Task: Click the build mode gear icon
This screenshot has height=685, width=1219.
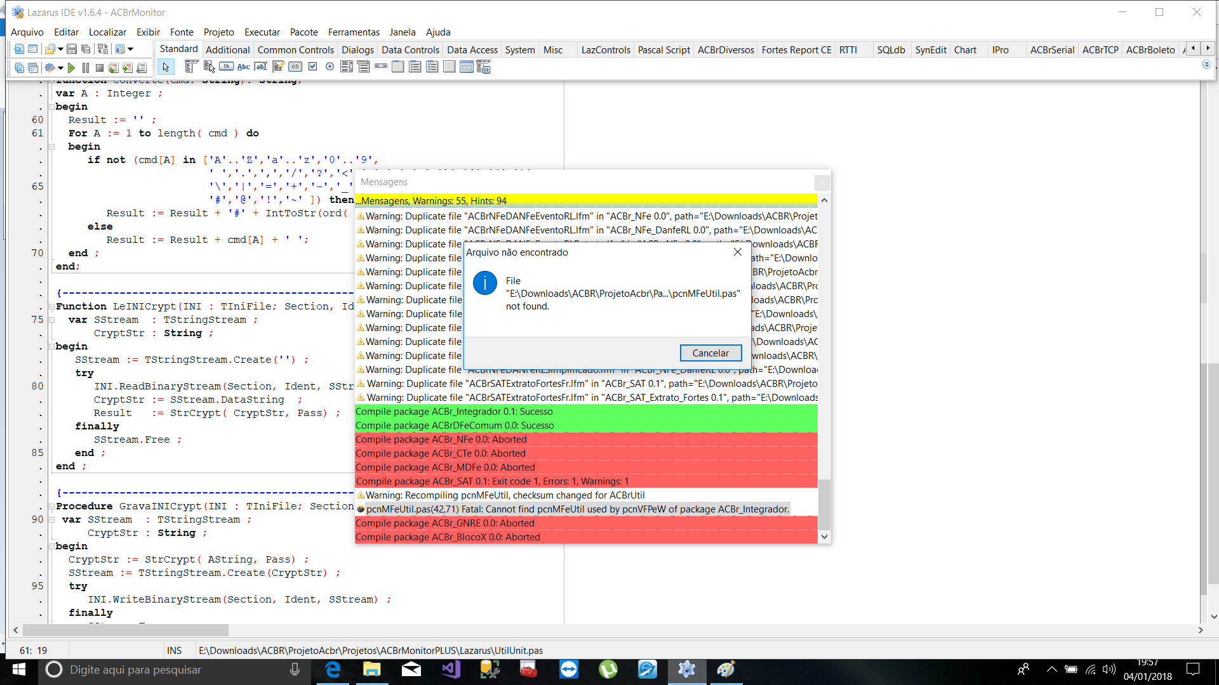Action: click(x=50, y=67)
